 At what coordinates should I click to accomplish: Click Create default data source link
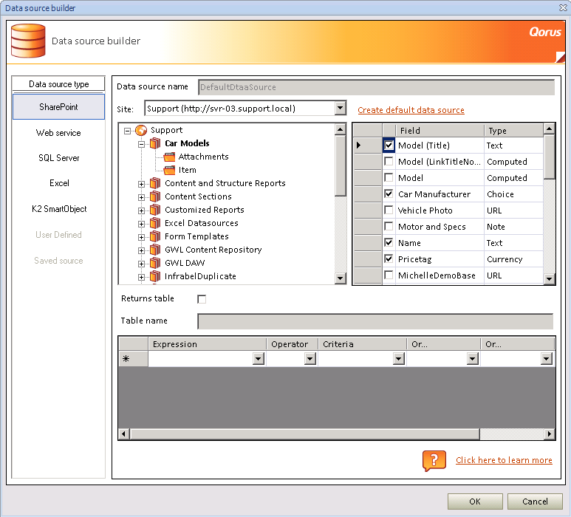[x=411, y=110]
